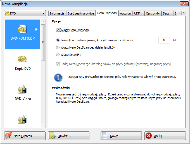Click the compilation list scroll down arrow

point(43,125)
